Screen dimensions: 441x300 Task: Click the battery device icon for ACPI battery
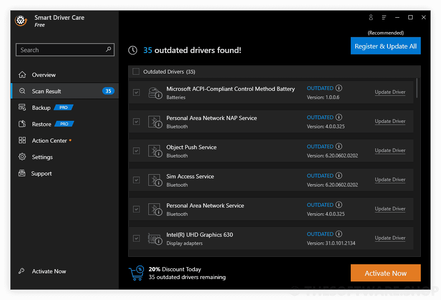point(155,93)
